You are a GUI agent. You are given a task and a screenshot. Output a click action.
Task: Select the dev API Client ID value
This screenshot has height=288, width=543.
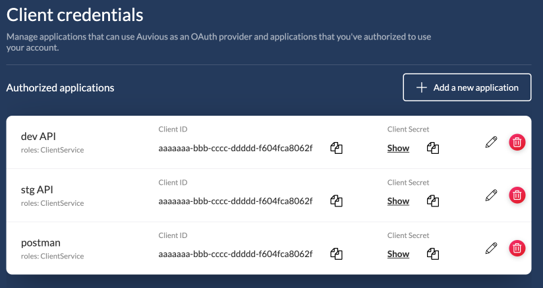(x=235, y=148)
